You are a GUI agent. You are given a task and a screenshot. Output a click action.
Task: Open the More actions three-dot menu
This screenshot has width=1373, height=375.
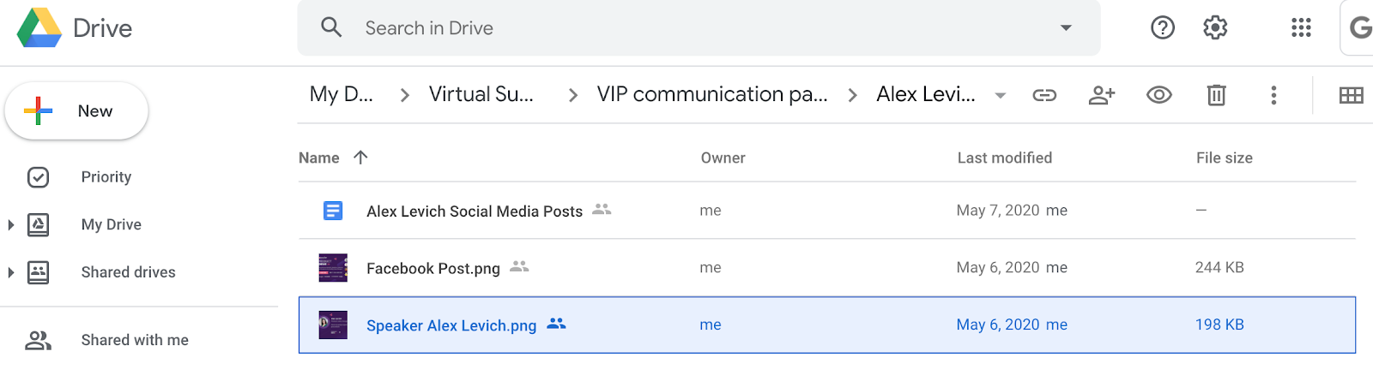coord(1273,95)
